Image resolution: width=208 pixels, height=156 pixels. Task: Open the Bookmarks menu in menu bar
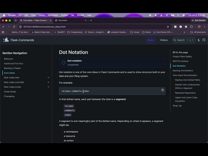click(53, 15)
